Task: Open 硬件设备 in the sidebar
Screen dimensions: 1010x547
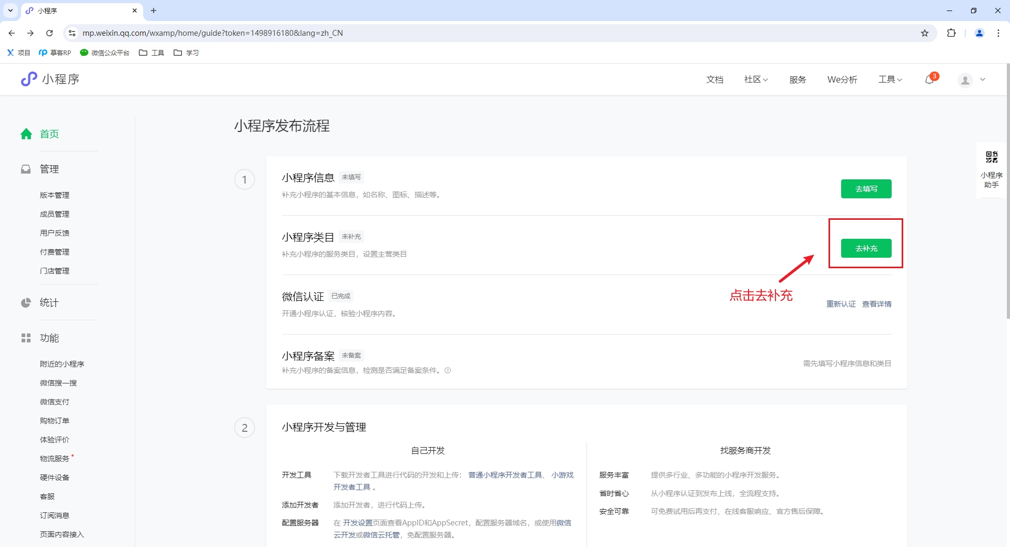Action: (x=55, y=478)
